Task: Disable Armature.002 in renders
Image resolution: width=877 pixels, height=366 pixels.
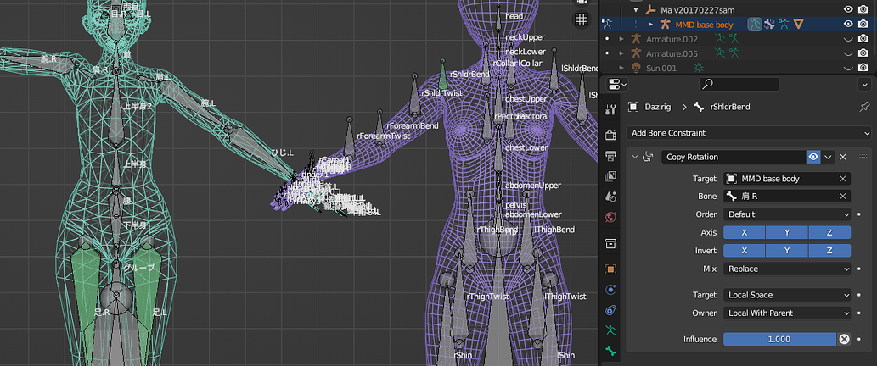Action: click(863, 39)
